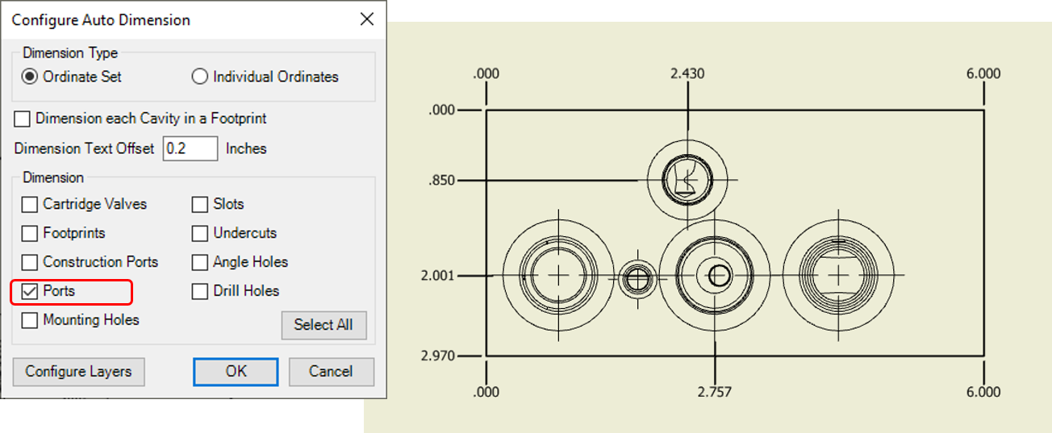Image resolution: width=1052 pixels, height=433 pixels.
Task: Select the small port circle in drawing
Action: [638, 279]
